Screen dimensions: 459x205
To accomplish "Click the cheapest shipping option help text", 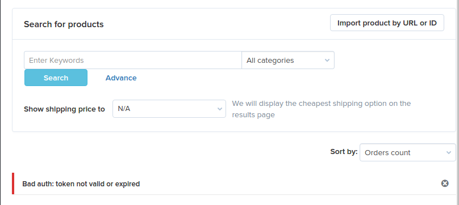I will point(322,109).
